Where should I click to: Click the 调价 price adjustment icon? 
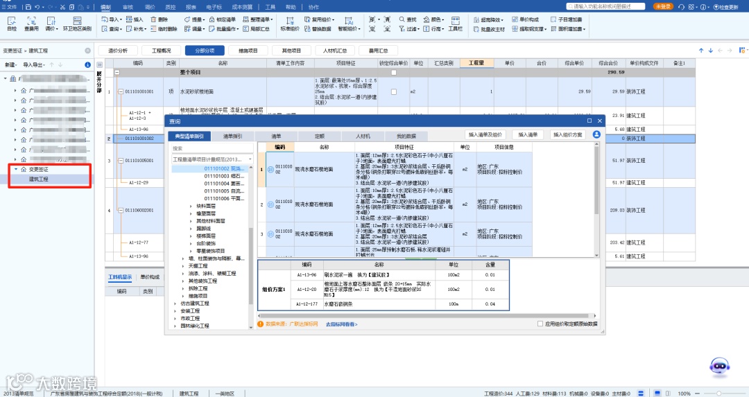click(x=51, y=24)
